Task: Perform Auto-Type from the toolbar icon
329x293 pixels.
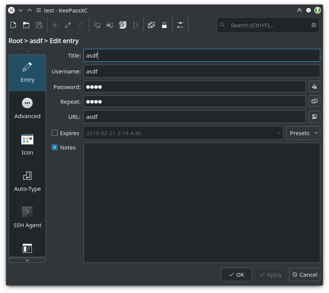Action: tap(135, 25)
